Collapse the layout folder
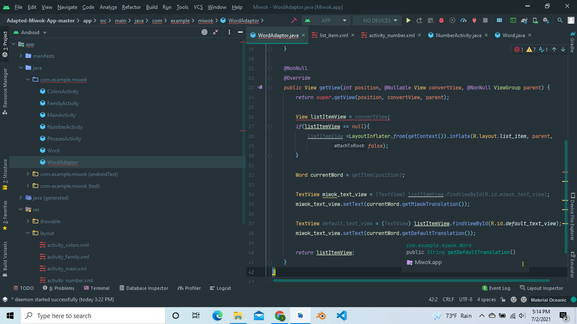 point(28,233)
